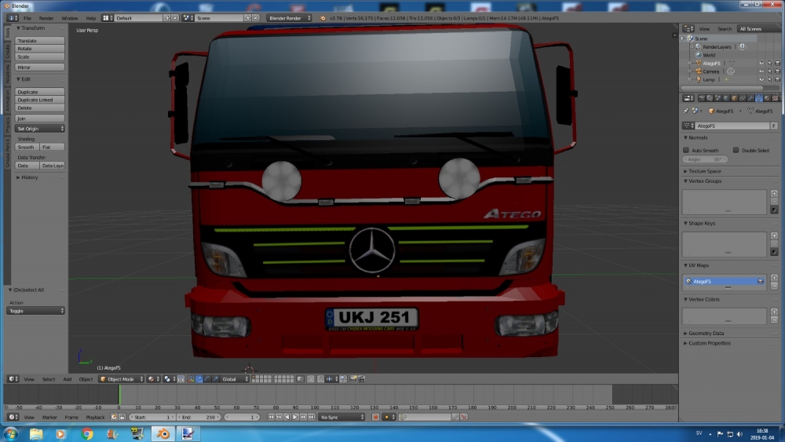Toggle visibility eye for Lamp in outliner

tap(761, 79)
